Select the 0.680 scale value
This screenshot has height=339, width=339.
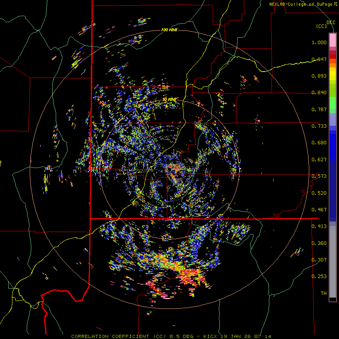319,143
